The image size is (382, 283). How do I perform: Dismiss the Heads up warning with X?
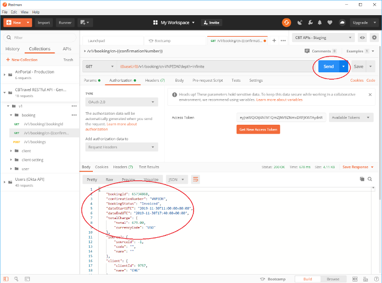tap(370, 94)
